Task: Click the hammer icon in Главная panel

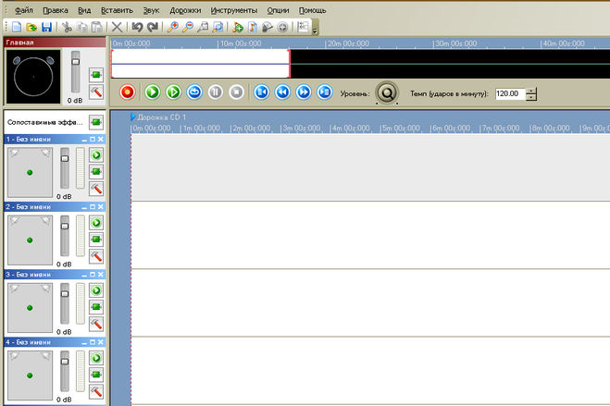Action: pyautogui.click(x=95, y=93)
